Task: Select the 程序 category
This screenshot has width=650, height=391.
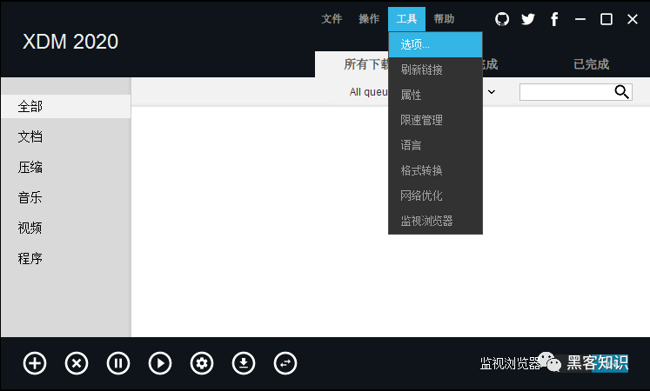Action: 66,259
